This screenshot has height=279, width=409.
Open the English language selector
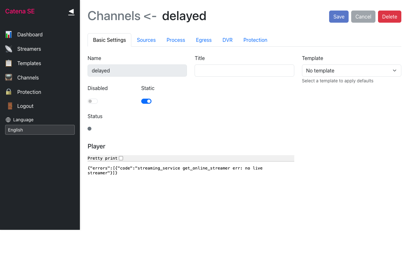point(40,130)
